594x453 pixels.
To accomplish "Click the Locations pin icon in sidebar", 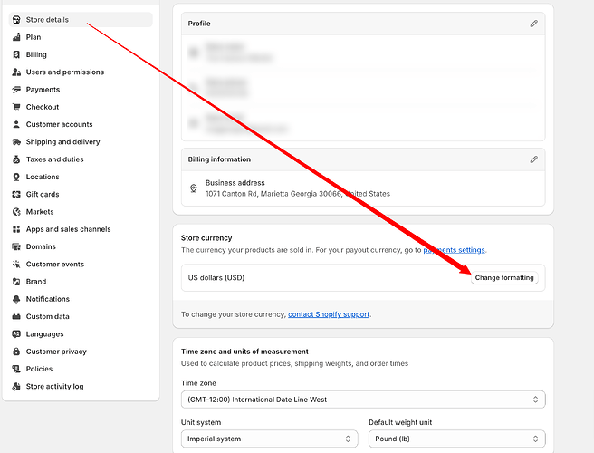I will (x=17, y=178).
